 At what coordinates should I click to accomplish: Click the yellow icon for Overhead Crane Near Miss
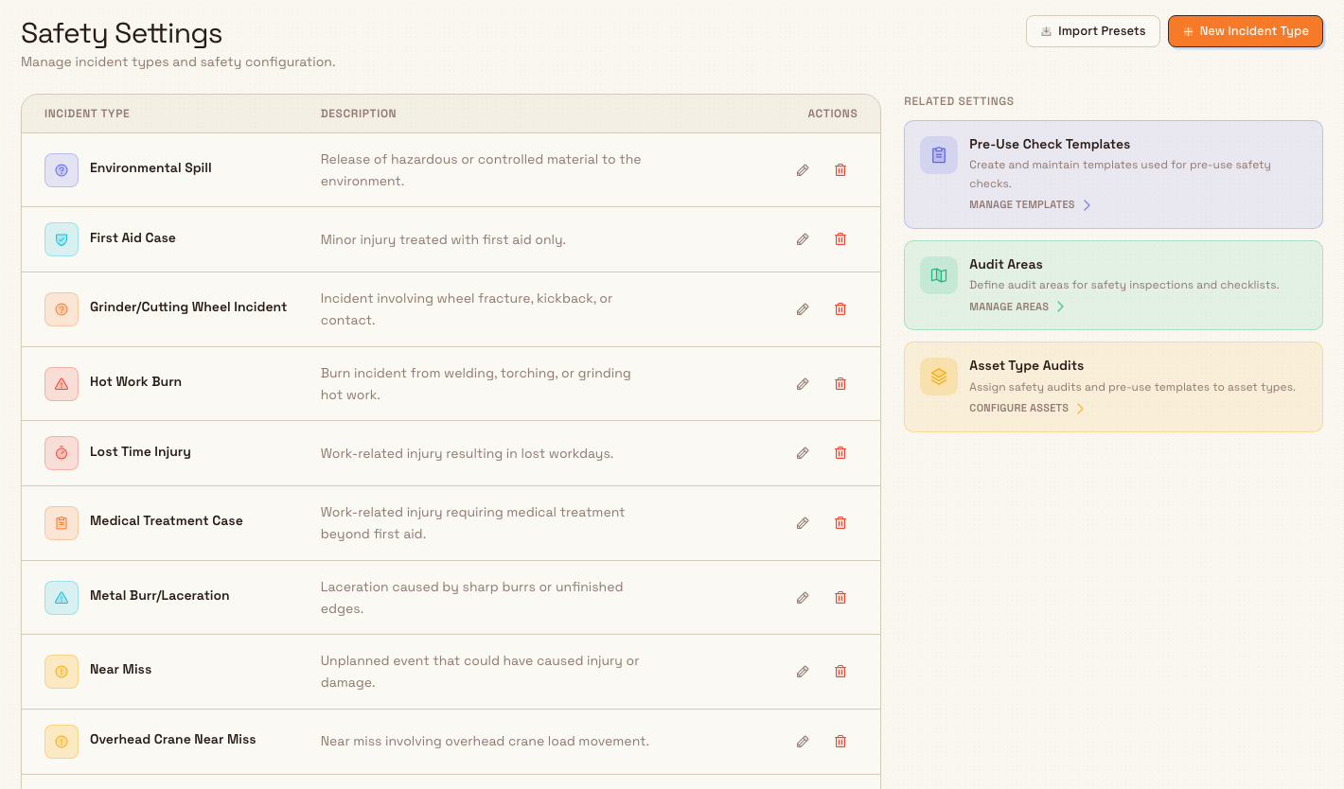point(62,742)
